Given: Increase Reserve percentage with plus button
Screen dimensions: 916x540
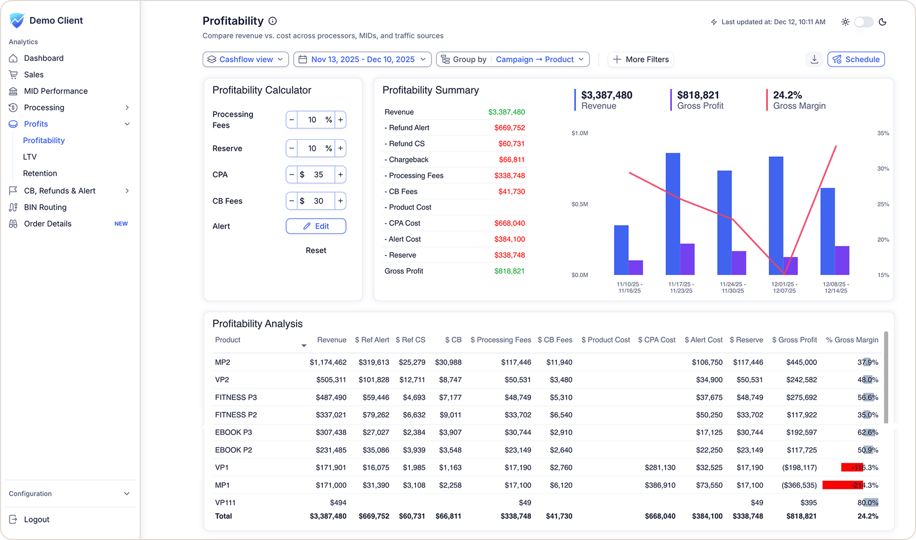Looking at the screenshot, I should click(x=340, y=148).
